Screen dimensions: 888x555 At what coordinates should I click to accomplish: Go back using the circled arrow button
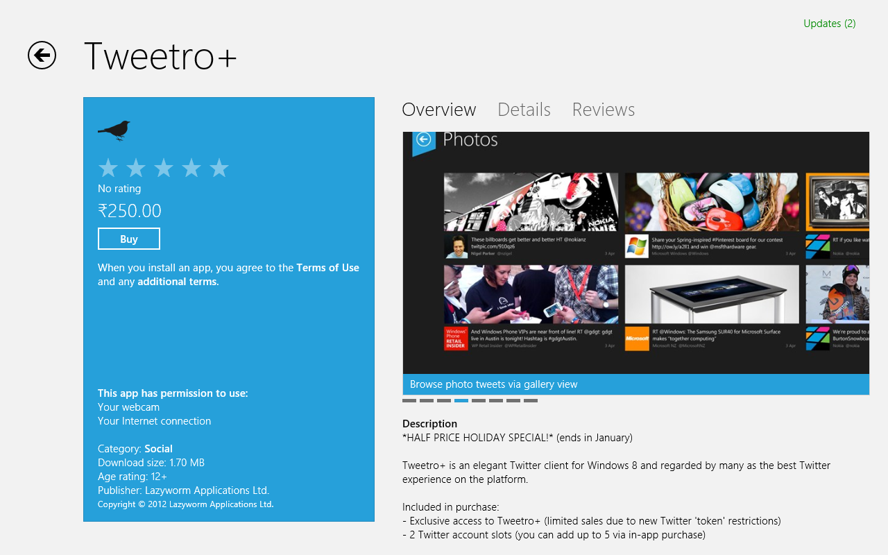click(x=42, y=55)
